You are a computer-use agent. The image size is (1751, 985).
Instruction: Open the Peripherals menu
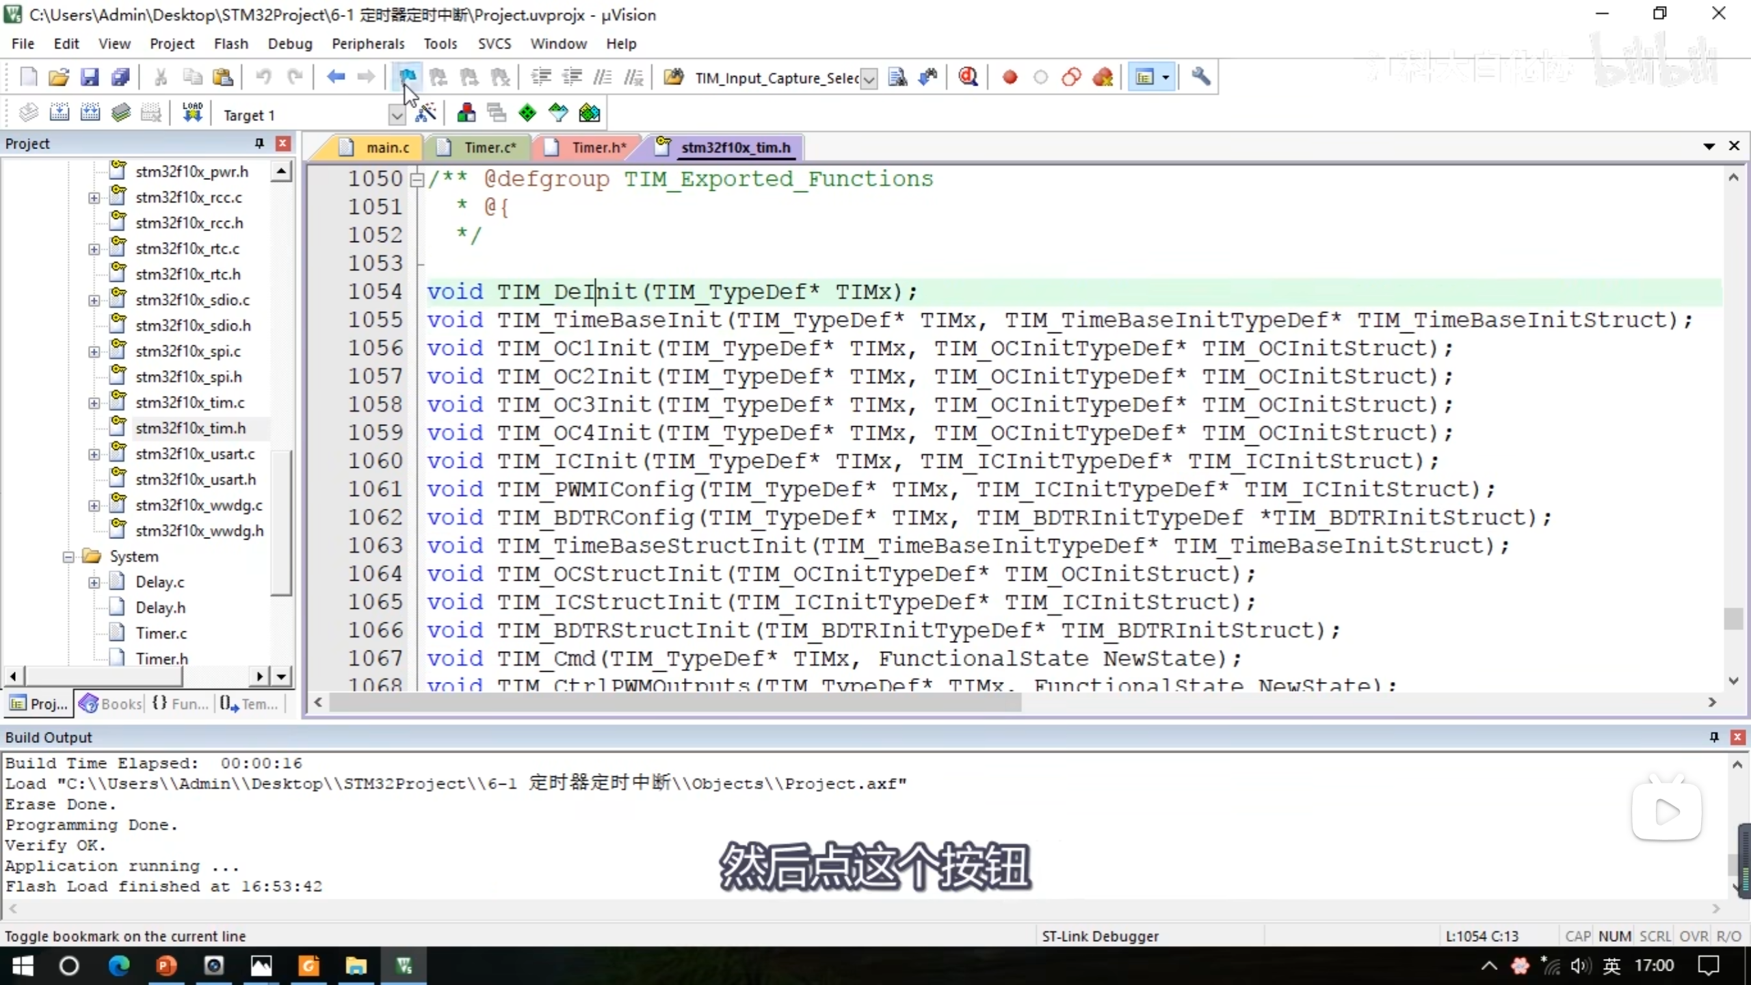click(367, 44)
